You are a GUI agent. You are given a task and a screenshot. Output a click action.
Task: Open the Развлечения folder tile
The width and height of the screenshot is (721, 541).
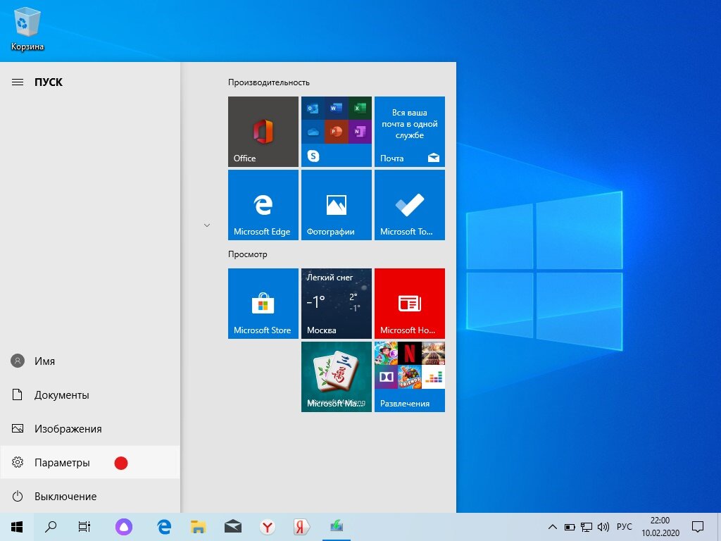[x=409, y=377]
